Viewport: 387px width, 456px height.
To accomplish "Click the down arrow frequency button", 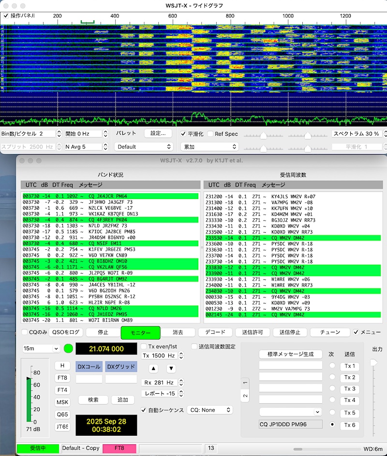I will pos(171,369).
